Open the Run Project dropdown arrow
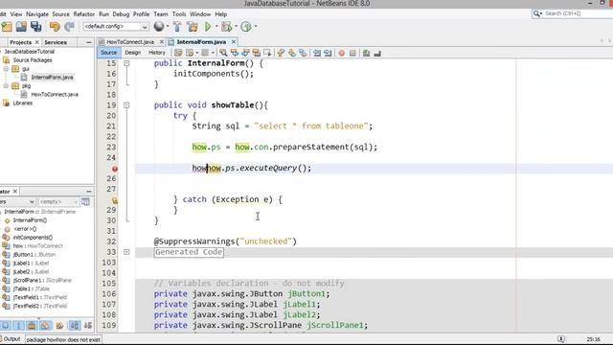Viewport: 613px width, 345px height. click(x=216, y=27)
